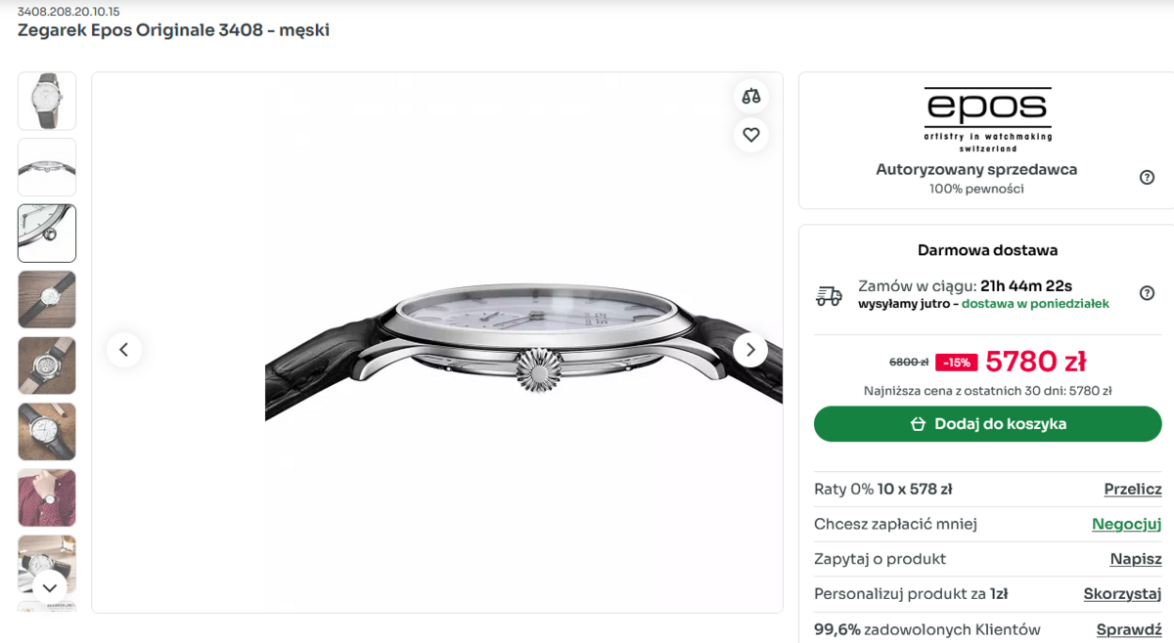This screenshot has height=643, width=1174.
Task: Open authorized seller help question icon
Action: click(x=1147, y=178)
